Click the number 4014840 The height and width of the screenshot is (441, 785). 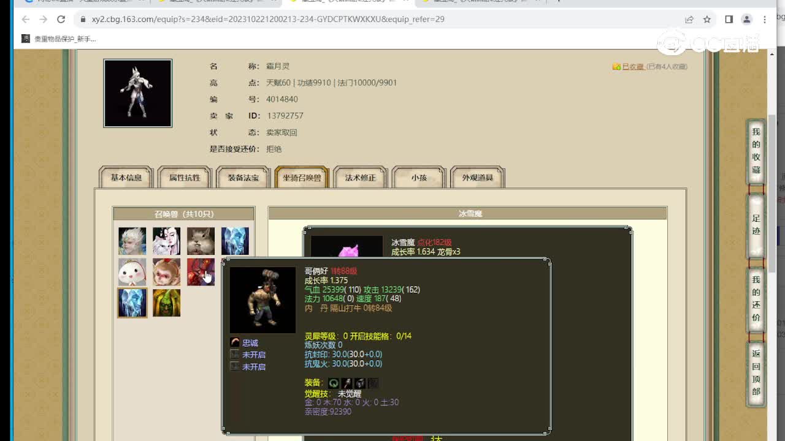coord(282,99)
